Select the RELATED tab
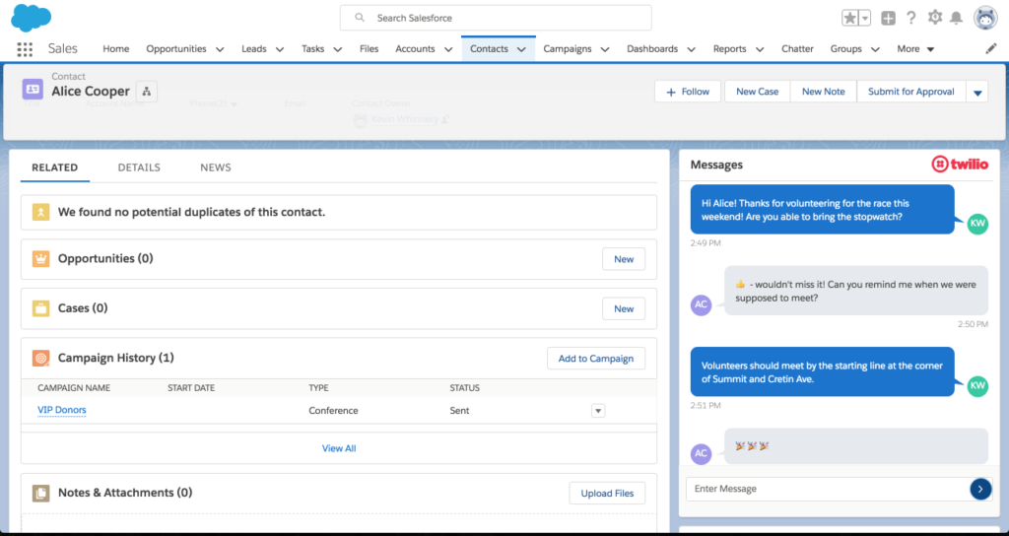Image resolution: width=1009 pixels, height=536 pixels. (x=55, y=167)
